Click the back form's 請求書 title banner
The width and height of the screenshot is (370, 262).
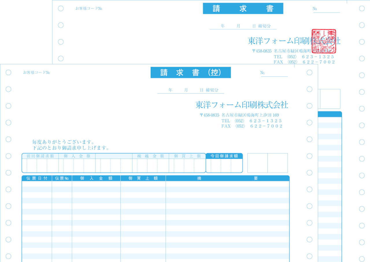(243, 9)
